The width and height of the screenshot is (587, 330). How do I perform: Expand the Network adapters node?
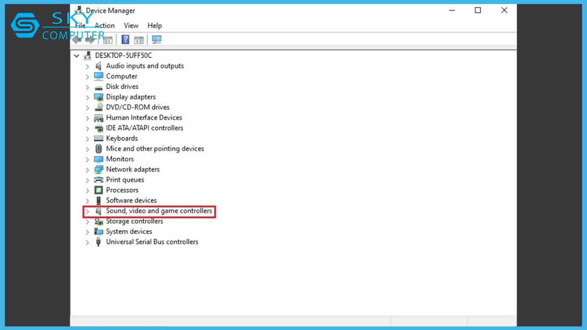(x=87, y=170)
